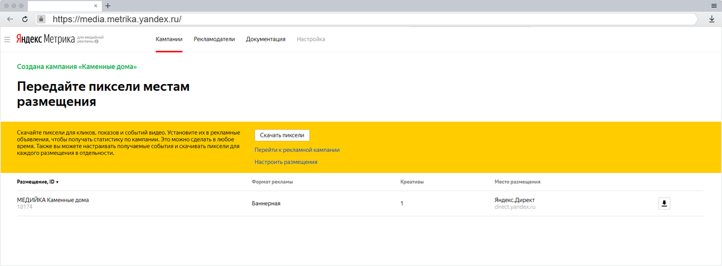The image size is (722, 266).
Task: Open the Кампании tab
Action: pyautogui.click(x=169, y=40)
